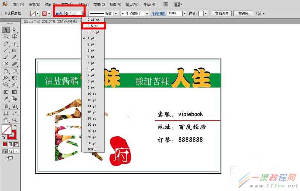This screenshot has width=300, height=191.
Task: Enable Draw Behind mode
Action: pos(10,151)
